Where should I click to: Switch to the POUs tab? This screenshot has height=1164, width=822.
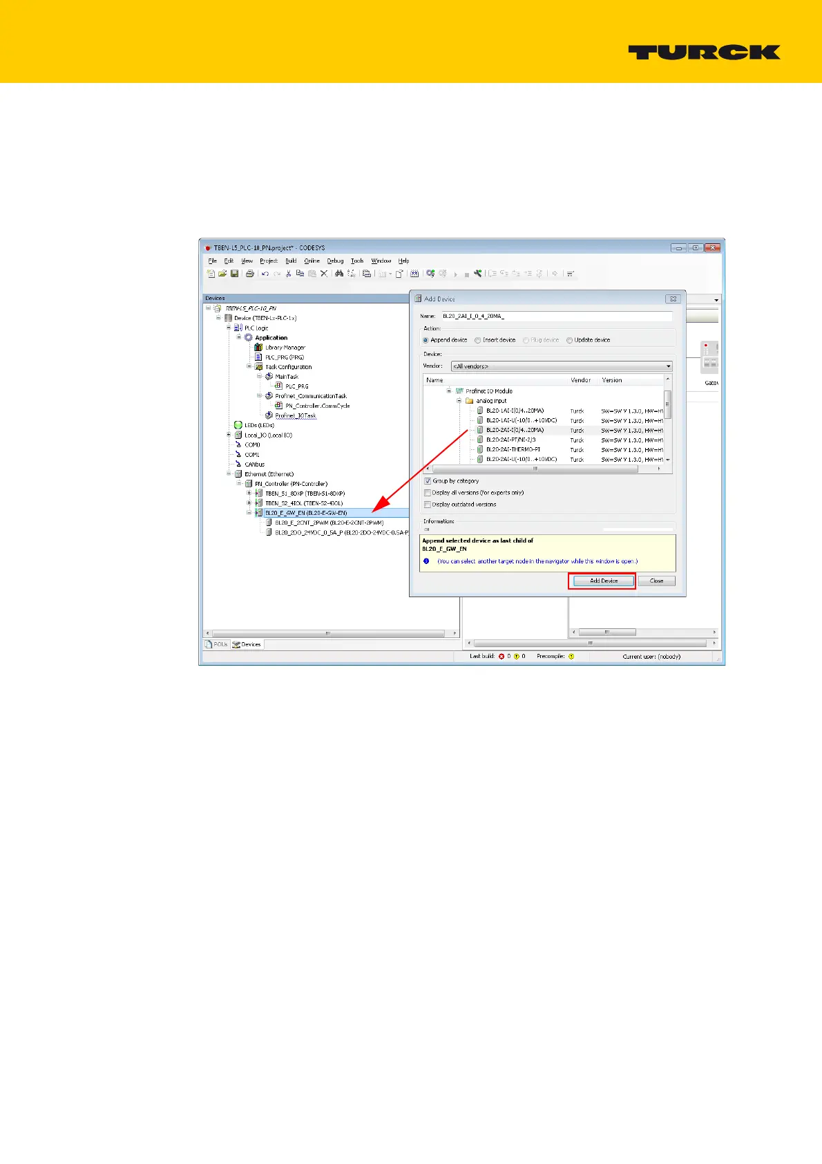(216, 644)
